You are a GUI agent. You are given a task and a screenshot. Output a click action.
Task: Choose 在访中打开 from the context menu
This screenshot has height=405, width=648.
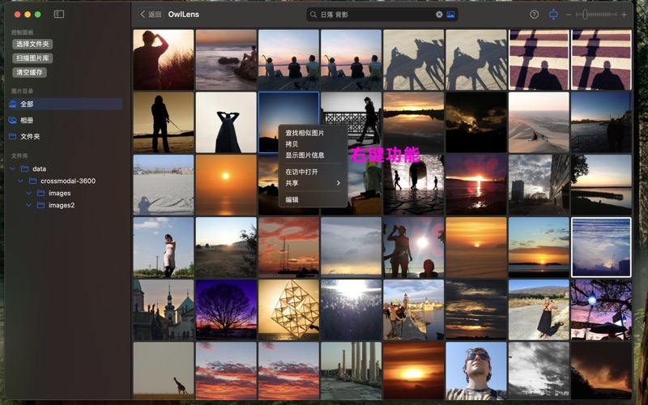click(301, 172)
